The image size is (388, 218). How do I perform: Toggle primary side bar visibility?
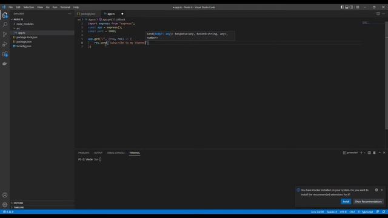tap(342, 7)
